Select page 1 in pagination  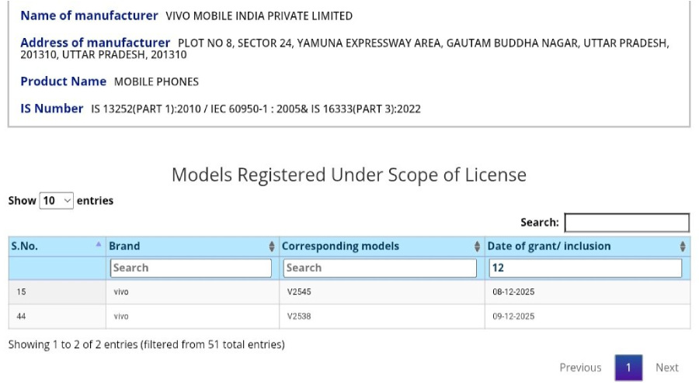628,367
